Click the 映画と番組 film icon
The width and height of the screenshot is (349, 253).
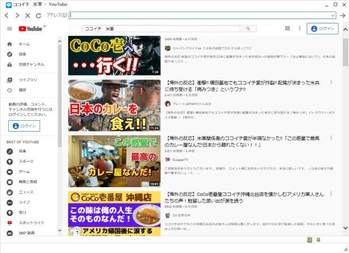point(10,182)
